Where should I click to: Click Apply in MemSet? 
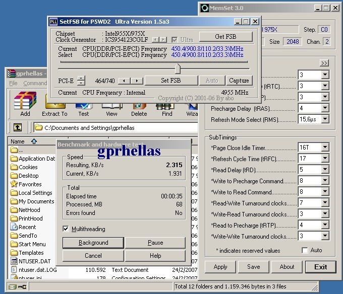[220, 267]
